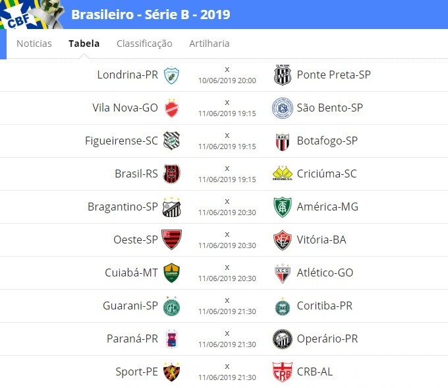Click the Cuiabá-MT crest
The image size is (448, 388).
(171, 273)
